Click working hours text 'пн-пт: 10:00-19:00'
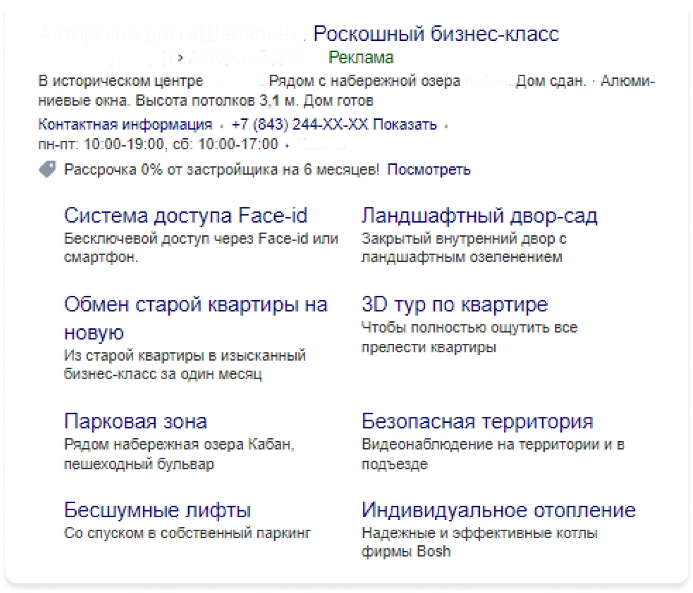Image resolution: width=693 pixels, height=593 pixels. pyautogui.click(x=101, y=144)
